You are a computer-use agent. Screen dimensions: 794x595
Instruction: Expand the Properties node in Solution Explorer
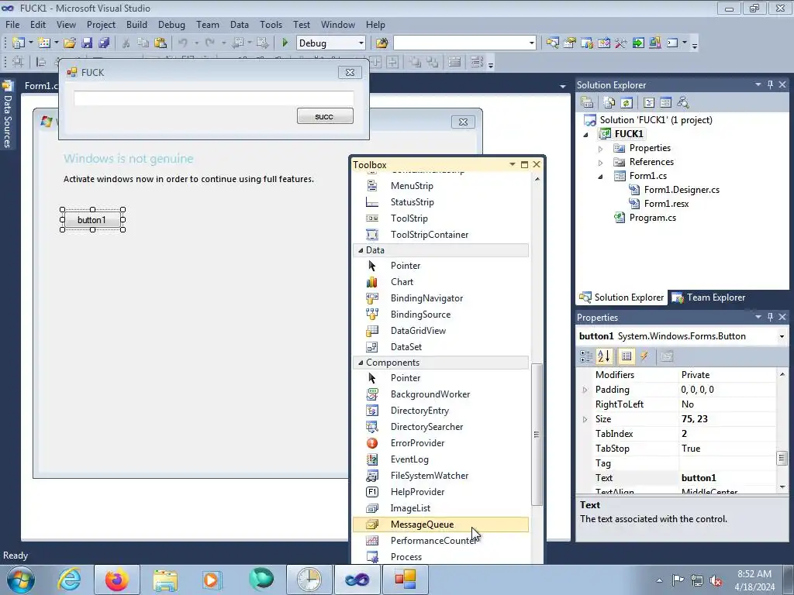pyautogui.click(x=601, y=149)
